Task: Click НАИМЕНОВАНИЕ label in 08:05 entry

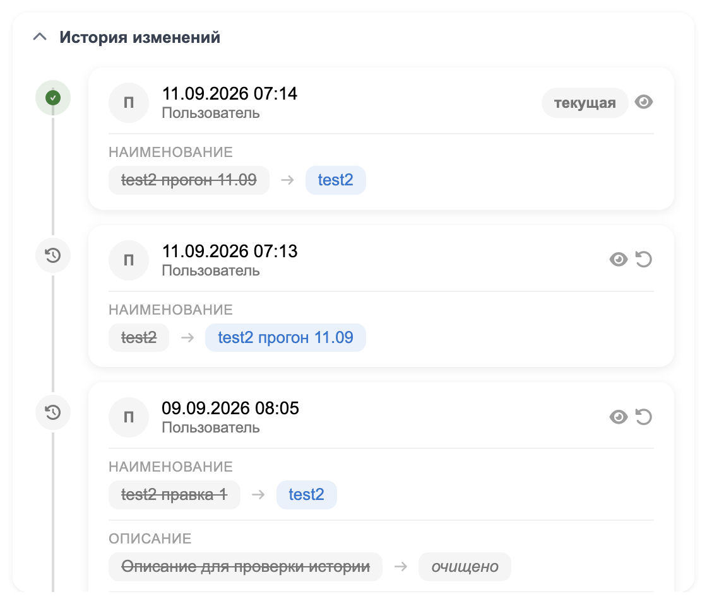Action: click(x=170, y=467)
